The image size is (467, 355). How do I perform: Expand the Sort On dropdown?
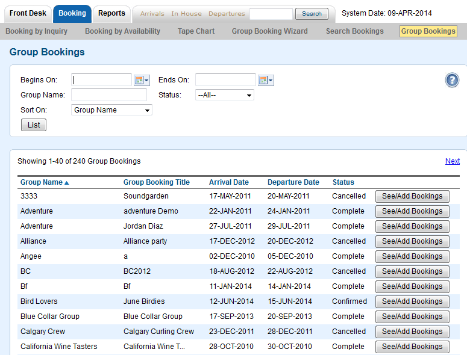pyautogui.click(x=111, y=110)
